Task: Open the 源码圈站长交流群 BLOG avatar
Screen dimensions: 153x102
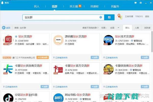Action: point(58,40)
